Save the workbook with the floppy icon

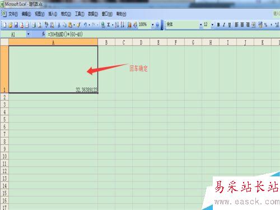click(x=16, y=25)
